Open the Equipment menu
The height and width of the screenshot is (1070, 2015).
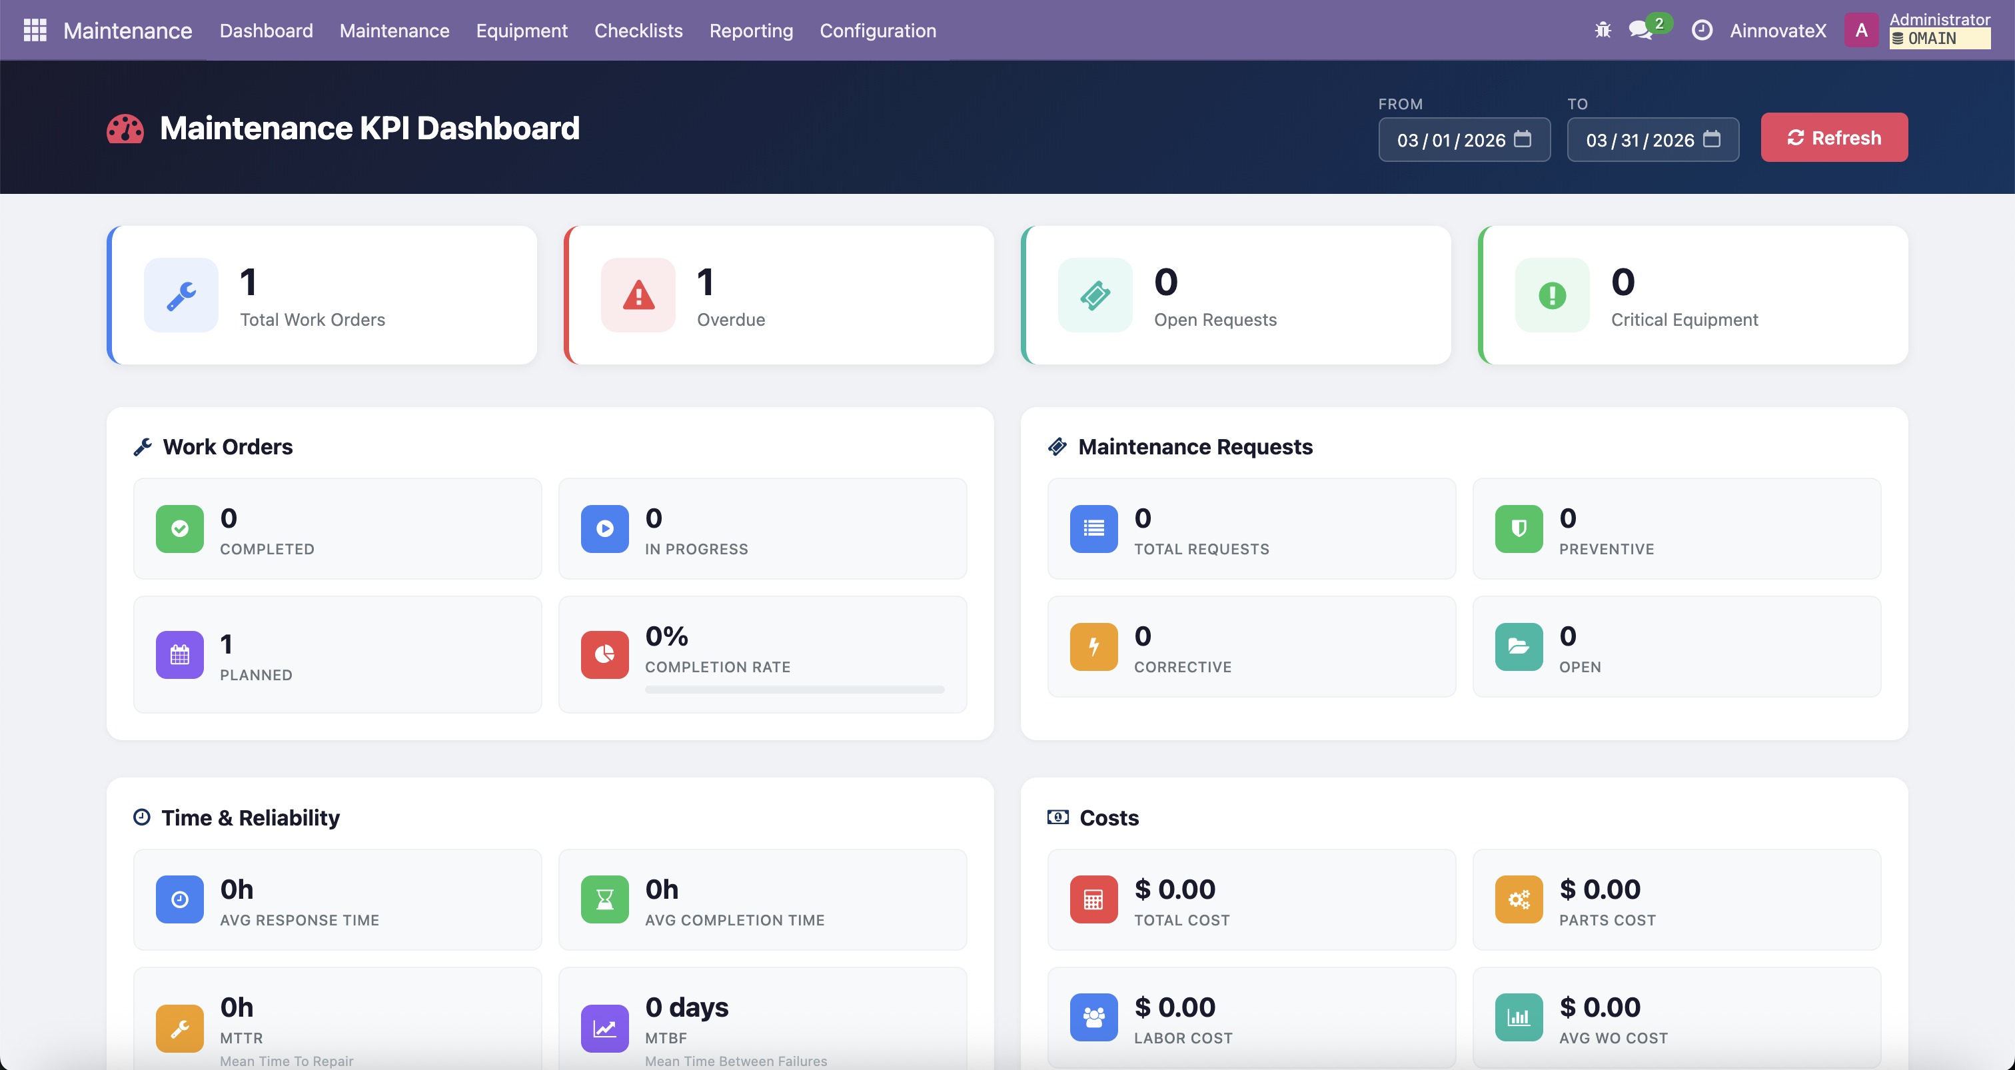pos(522,31)
